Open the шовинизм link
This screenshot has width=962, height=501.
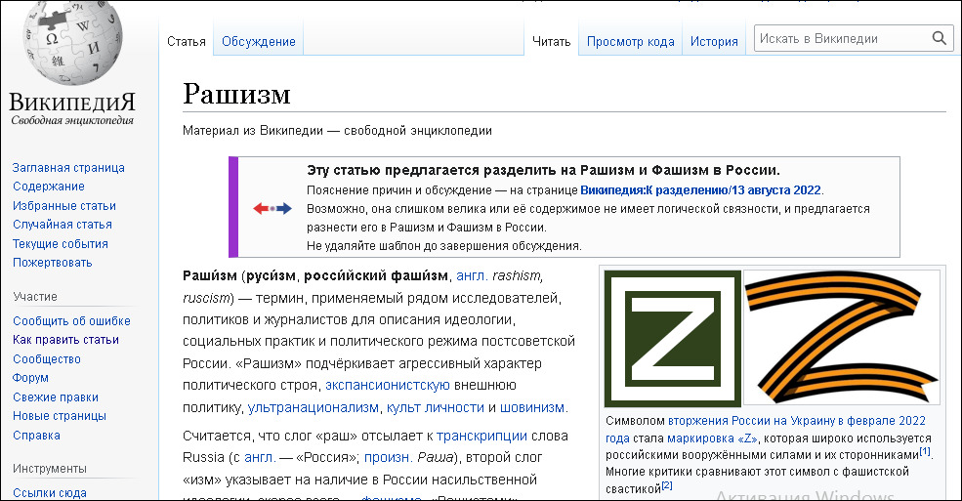(532, 407)
